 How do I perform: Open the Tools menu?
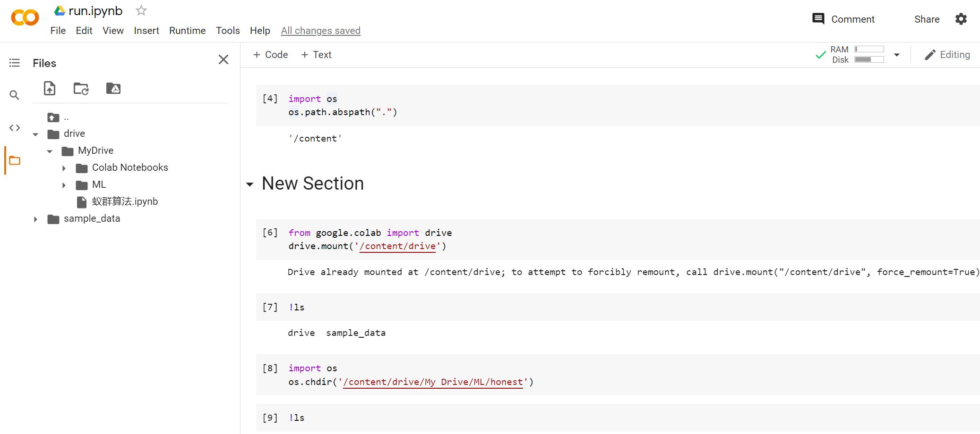[x=228, y=31]
